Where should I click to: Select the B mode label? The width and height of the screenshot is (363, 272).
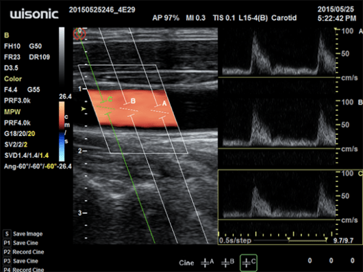tap(6, 35)
